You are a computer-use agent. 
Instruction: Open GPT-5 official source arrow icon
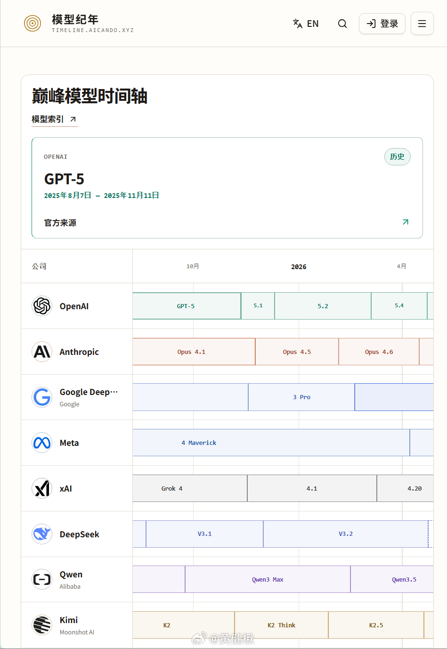406,222
